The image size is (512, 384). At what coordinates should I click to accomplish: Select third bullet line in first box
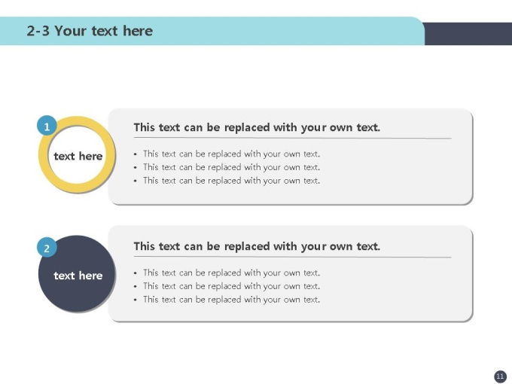(x=227, y=181)
